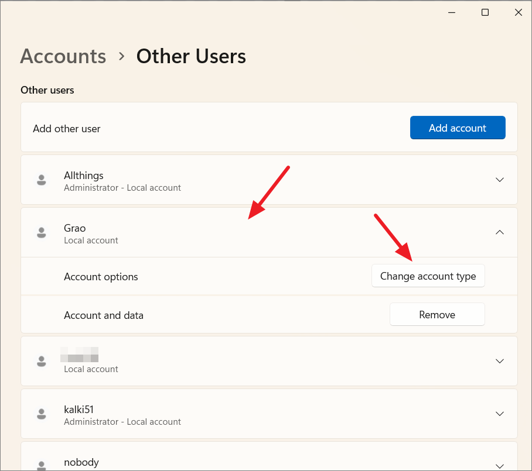
Task: Select the 'Allthings' user name text
Action: click(x=83, y=176)
